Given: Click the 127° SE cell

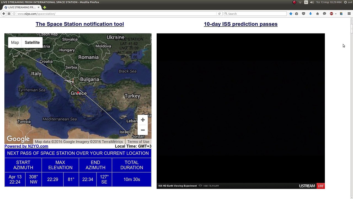Looking at the screenshot, I should pyautogui.click(x=104, y=179).
